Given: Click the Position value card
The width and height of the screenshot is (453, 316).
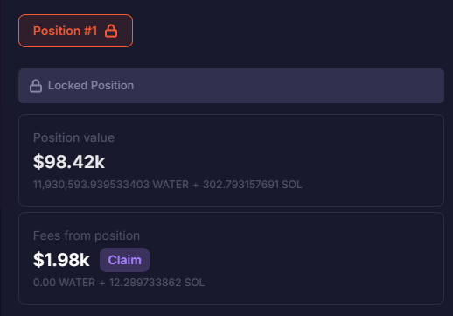Looking at the screenshot, I should 231,160.
